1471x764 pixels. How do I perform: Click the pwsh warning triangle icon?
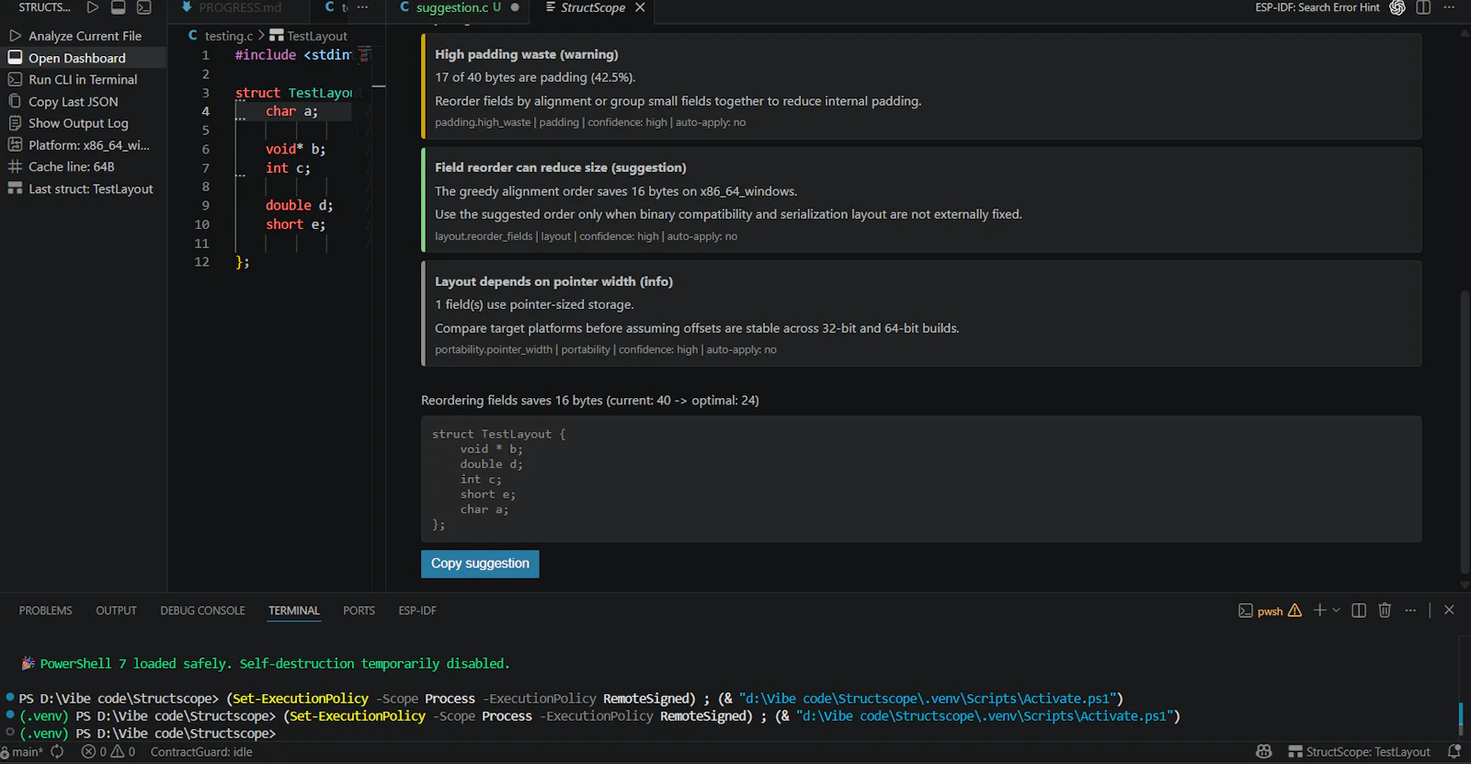coord(1294,610)
